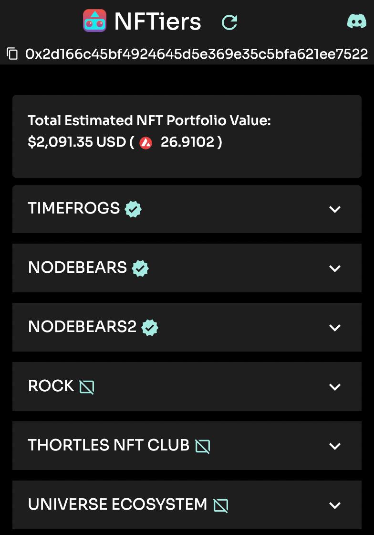Expand UNIVERSE ECOSYSTEM chevron
Image resolution: width=374 pixels, height=535 pixels.
335,505
